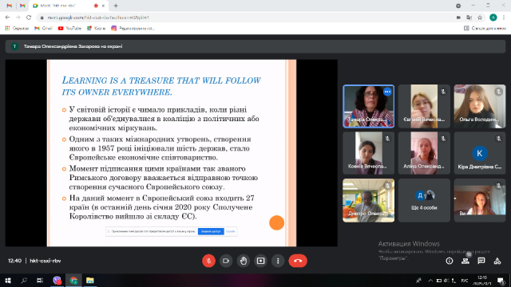Viewport: 511px width, 287px height.
Task: Open the activities shapes icon
Action: (497, 261)
